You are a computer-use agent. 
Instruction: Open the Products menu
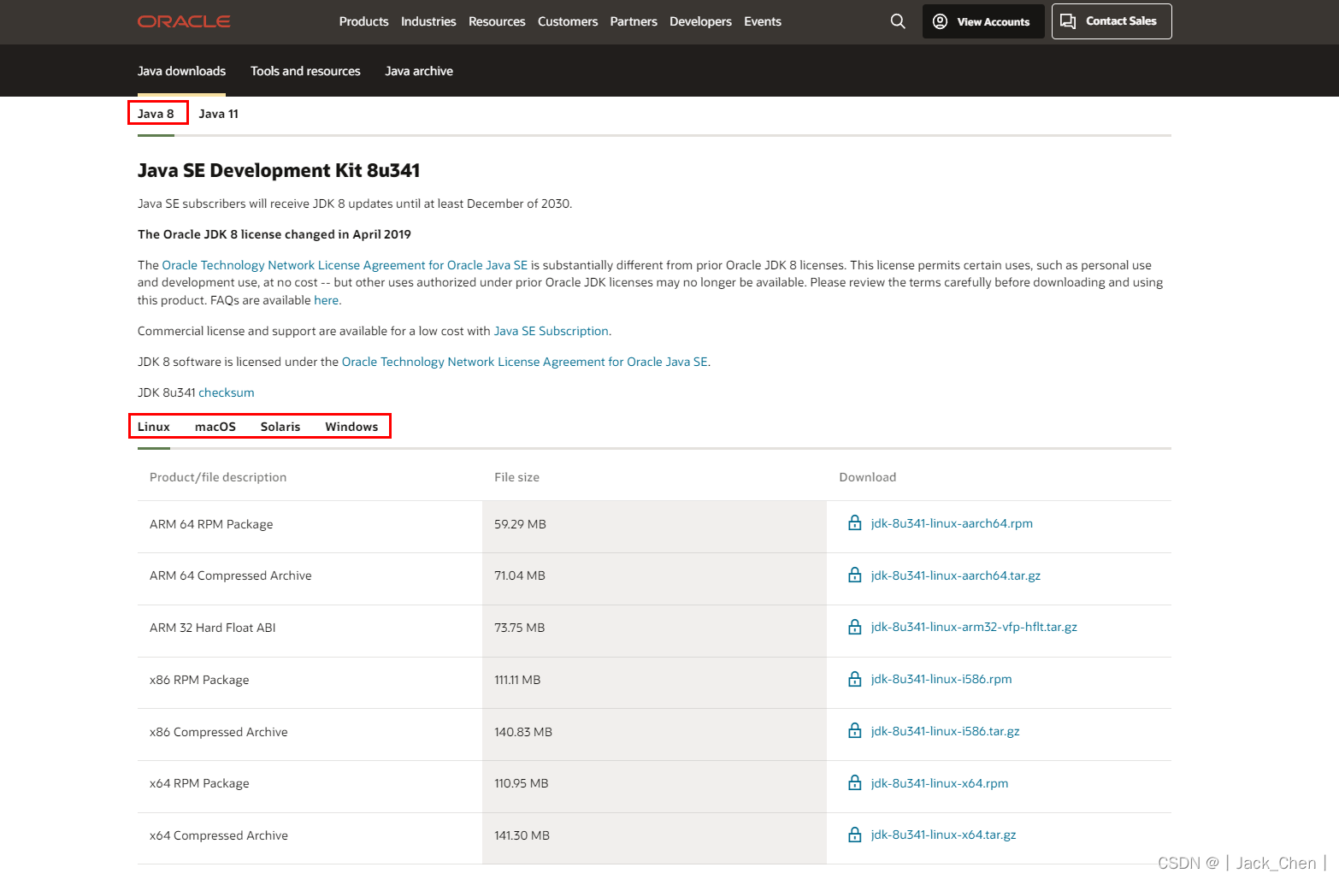coord(363,21)
